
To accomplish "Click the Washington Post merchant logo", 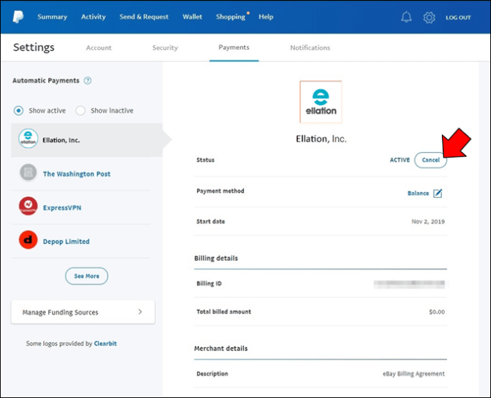I will click(x=28, y=173).
